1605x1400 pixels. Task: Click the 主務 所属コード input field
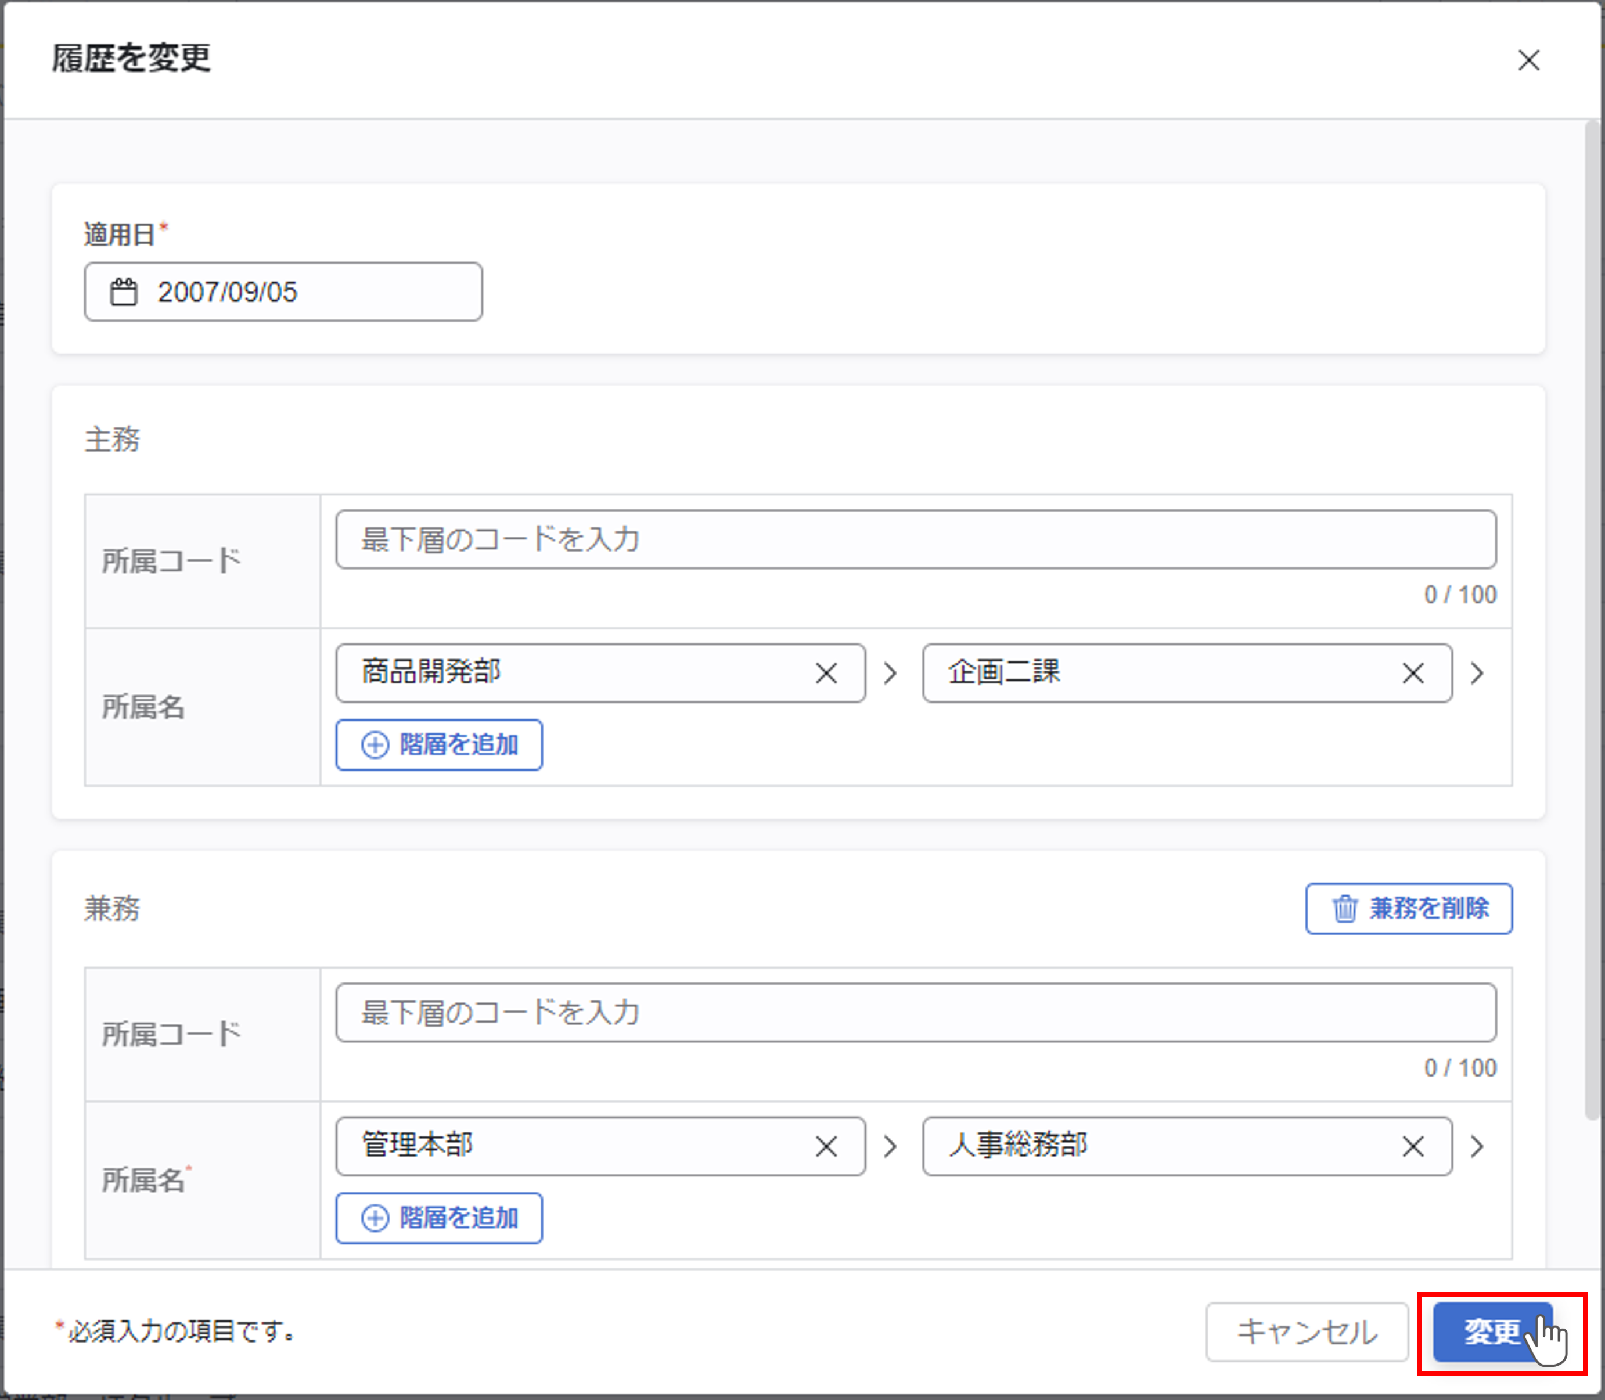(x=915, y=539)
